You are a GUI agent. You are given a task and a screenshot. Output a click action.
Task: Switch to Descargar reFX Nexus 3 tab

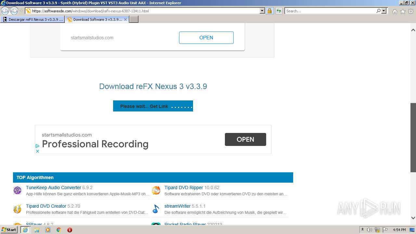point(32,19)
